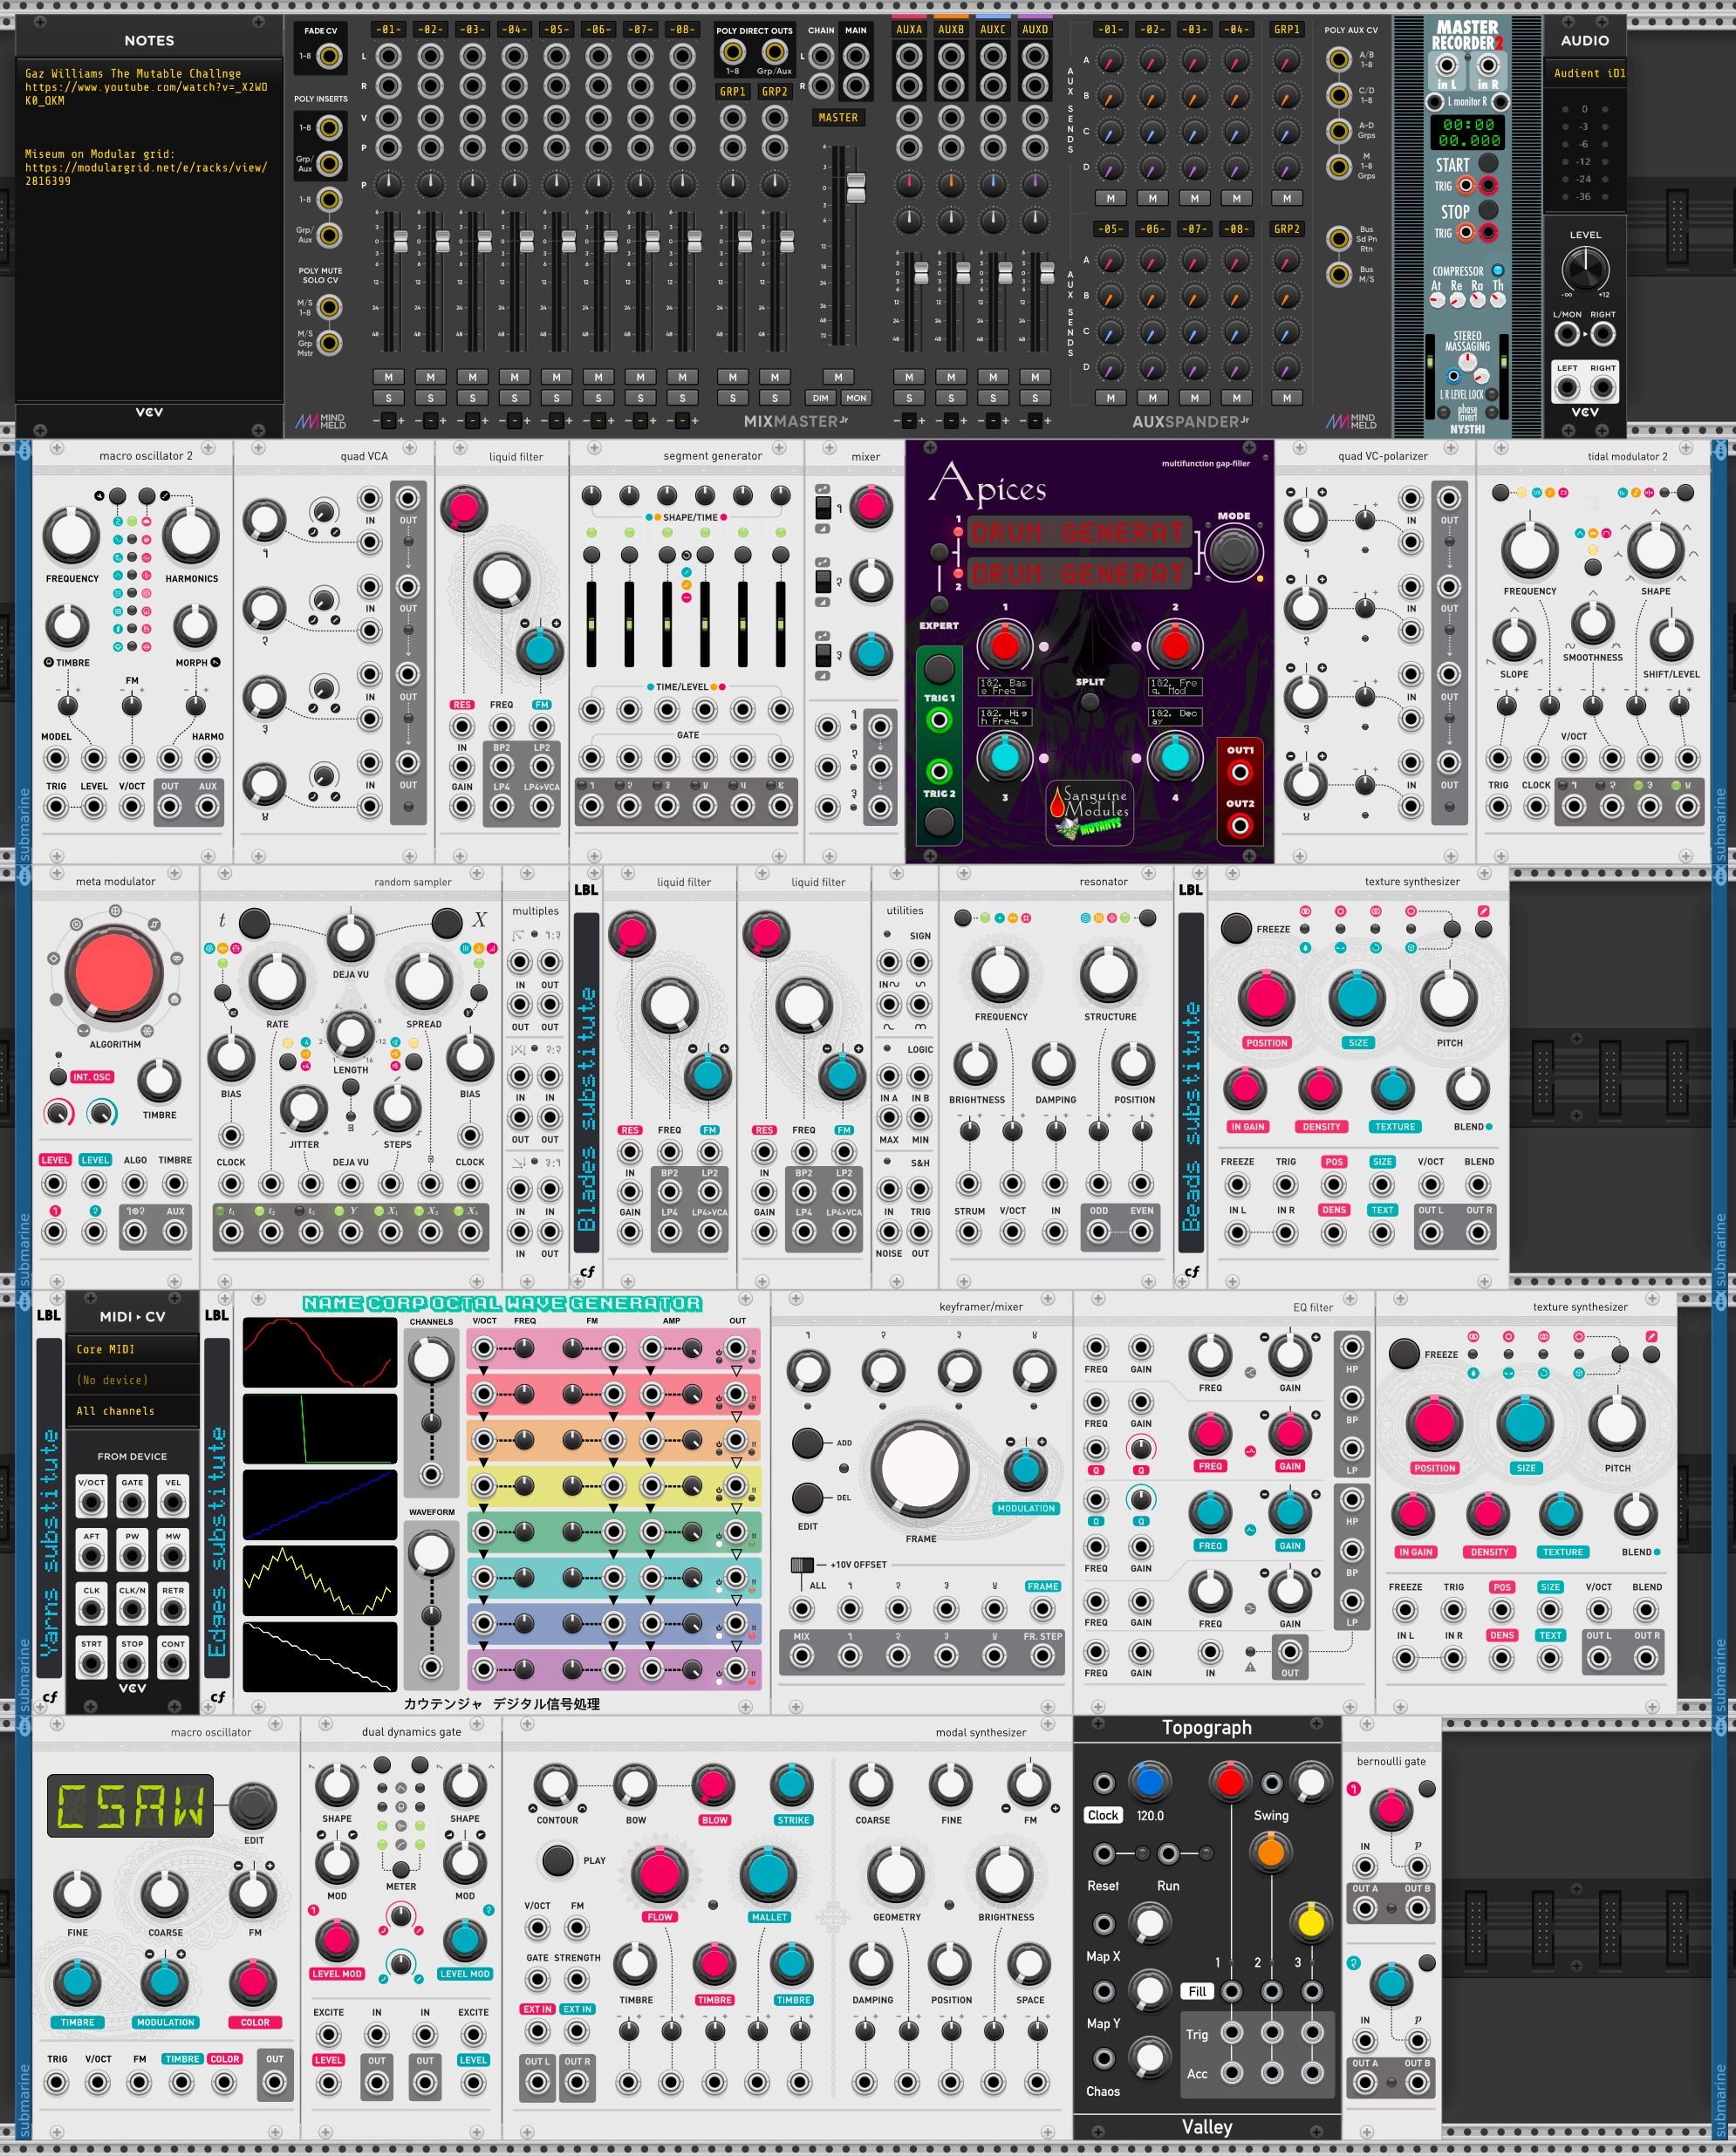1736x2156 pixels.
Task: Open the (No device) MIDI device dropdown
Action: 131,1380
